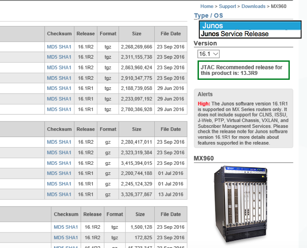The width and height of the screenshot is (307, 248).
Task: Open MD5 checksum for the 1,500,128 size file
Action: (58, 227)
